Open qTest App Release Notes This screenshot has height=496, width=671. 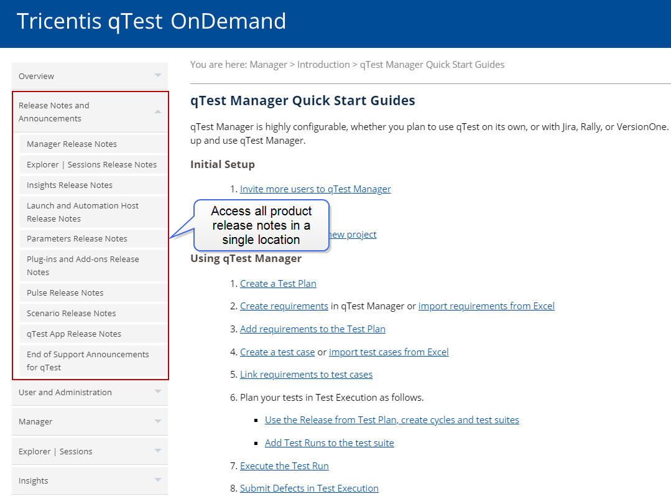point(93,334)
